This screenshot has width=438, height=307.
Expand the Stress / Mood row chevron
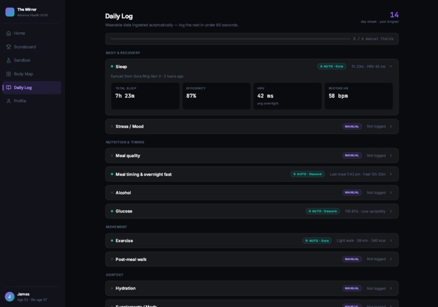[391, 127]
